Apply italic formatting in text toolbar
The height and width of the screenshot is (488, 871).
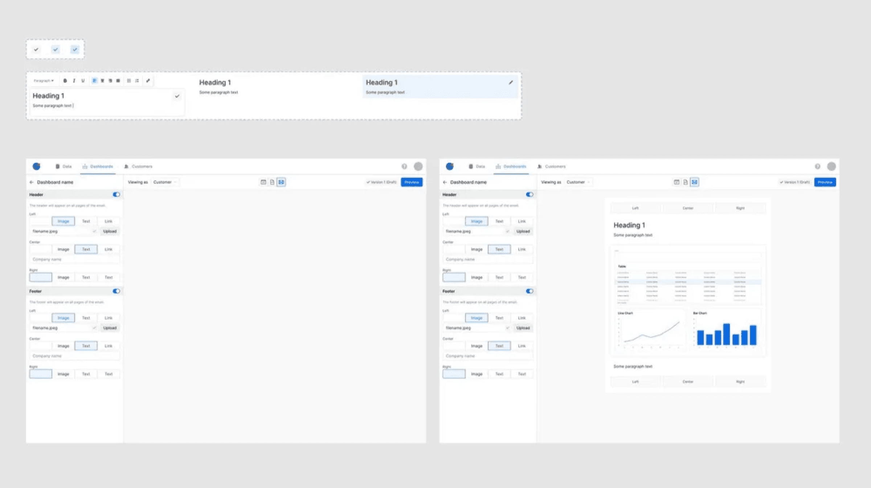pyautogui.click(x=74, y=81)
